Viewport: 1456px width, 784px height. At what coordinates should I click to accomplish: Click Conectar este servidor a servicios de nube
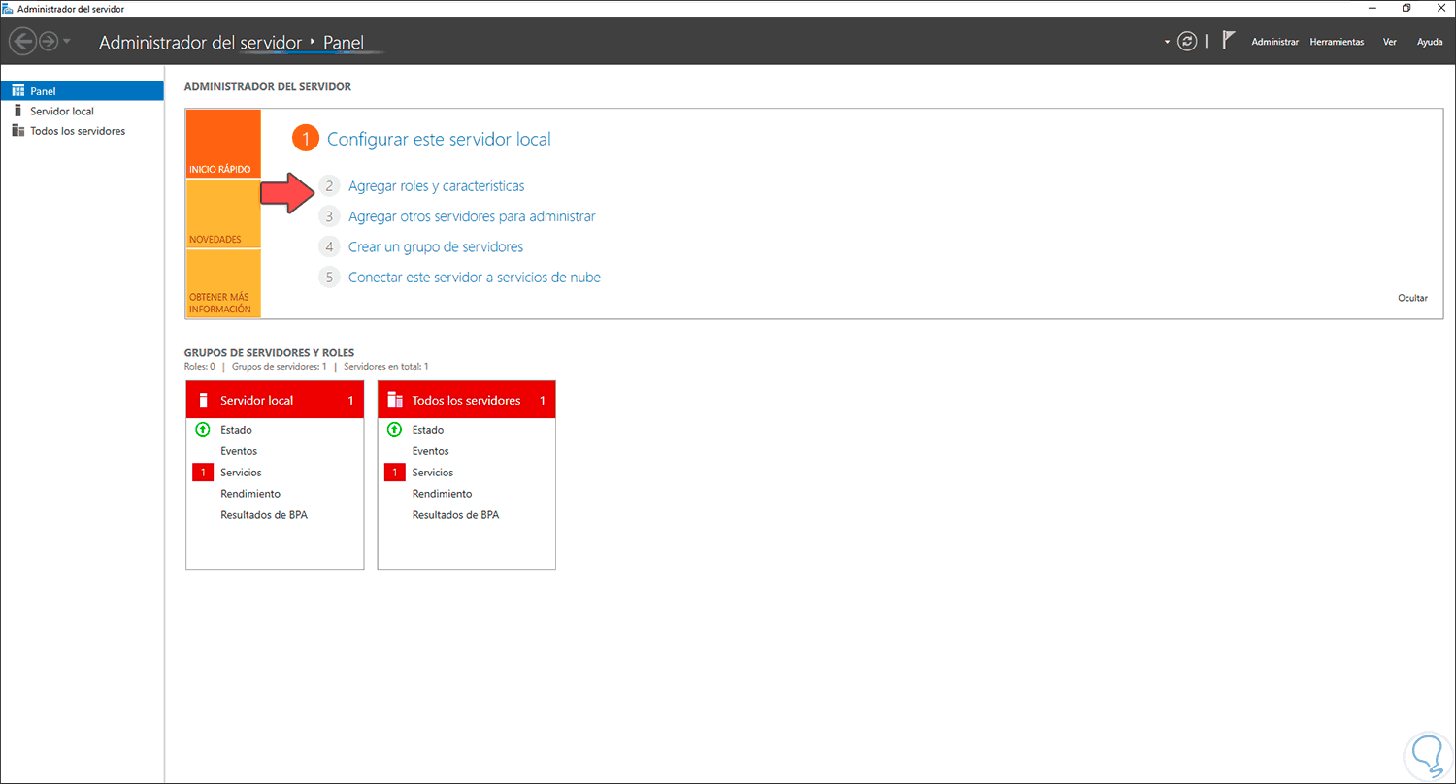coord(475,278)
